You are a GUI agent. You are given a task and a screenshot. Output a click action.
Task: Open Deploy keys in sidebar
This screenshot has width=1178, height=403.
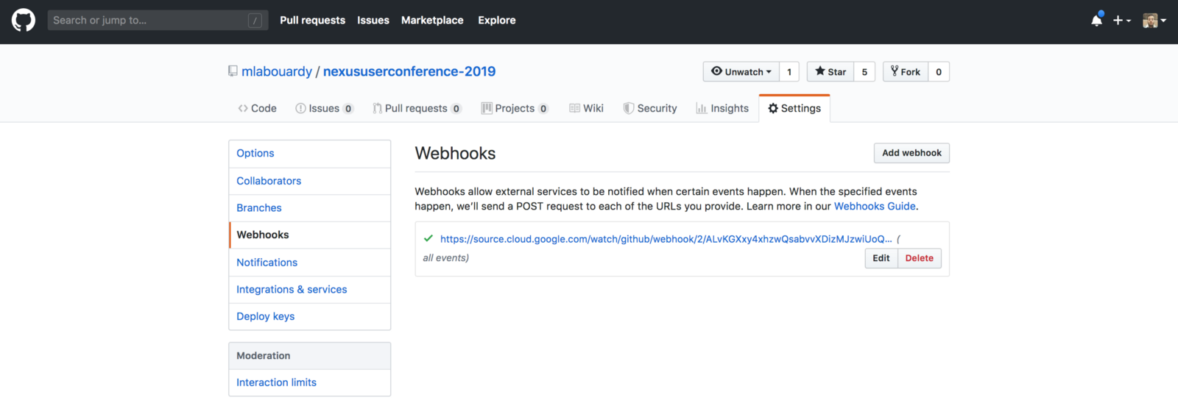coord(309,317)
